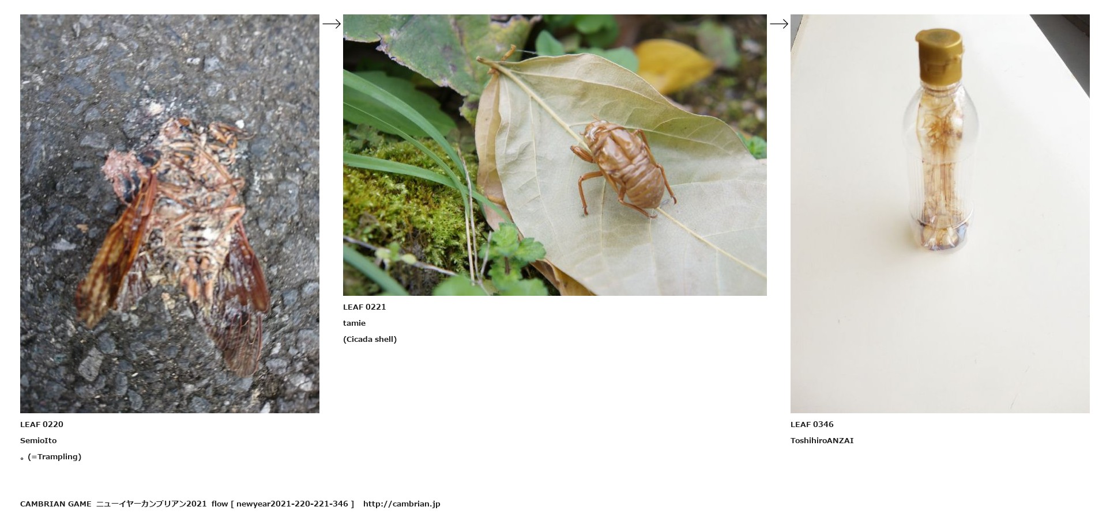Viewport: 1110px width, 518px height.
Task: Click the arrow before the bottle photo
Action: point(779,24)
